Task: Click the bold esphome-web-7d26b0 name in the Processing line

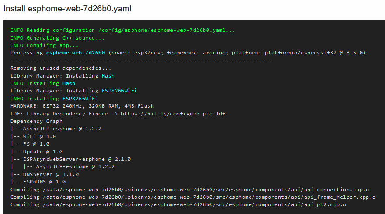Action: (75, 53)
